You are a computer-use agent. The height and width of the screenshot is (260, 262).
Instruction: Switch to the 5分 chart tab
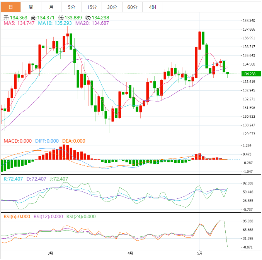coord(72,7)
